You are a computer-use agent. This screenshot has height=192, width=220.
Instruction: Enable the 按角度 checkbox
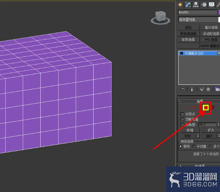point(182,125)
